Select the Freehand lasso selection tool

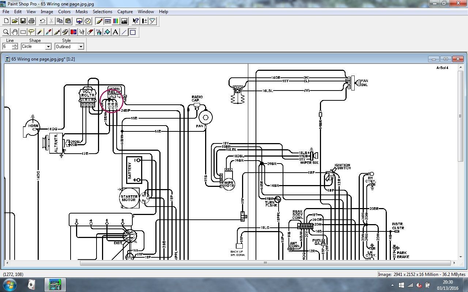(x=31, y=32)
